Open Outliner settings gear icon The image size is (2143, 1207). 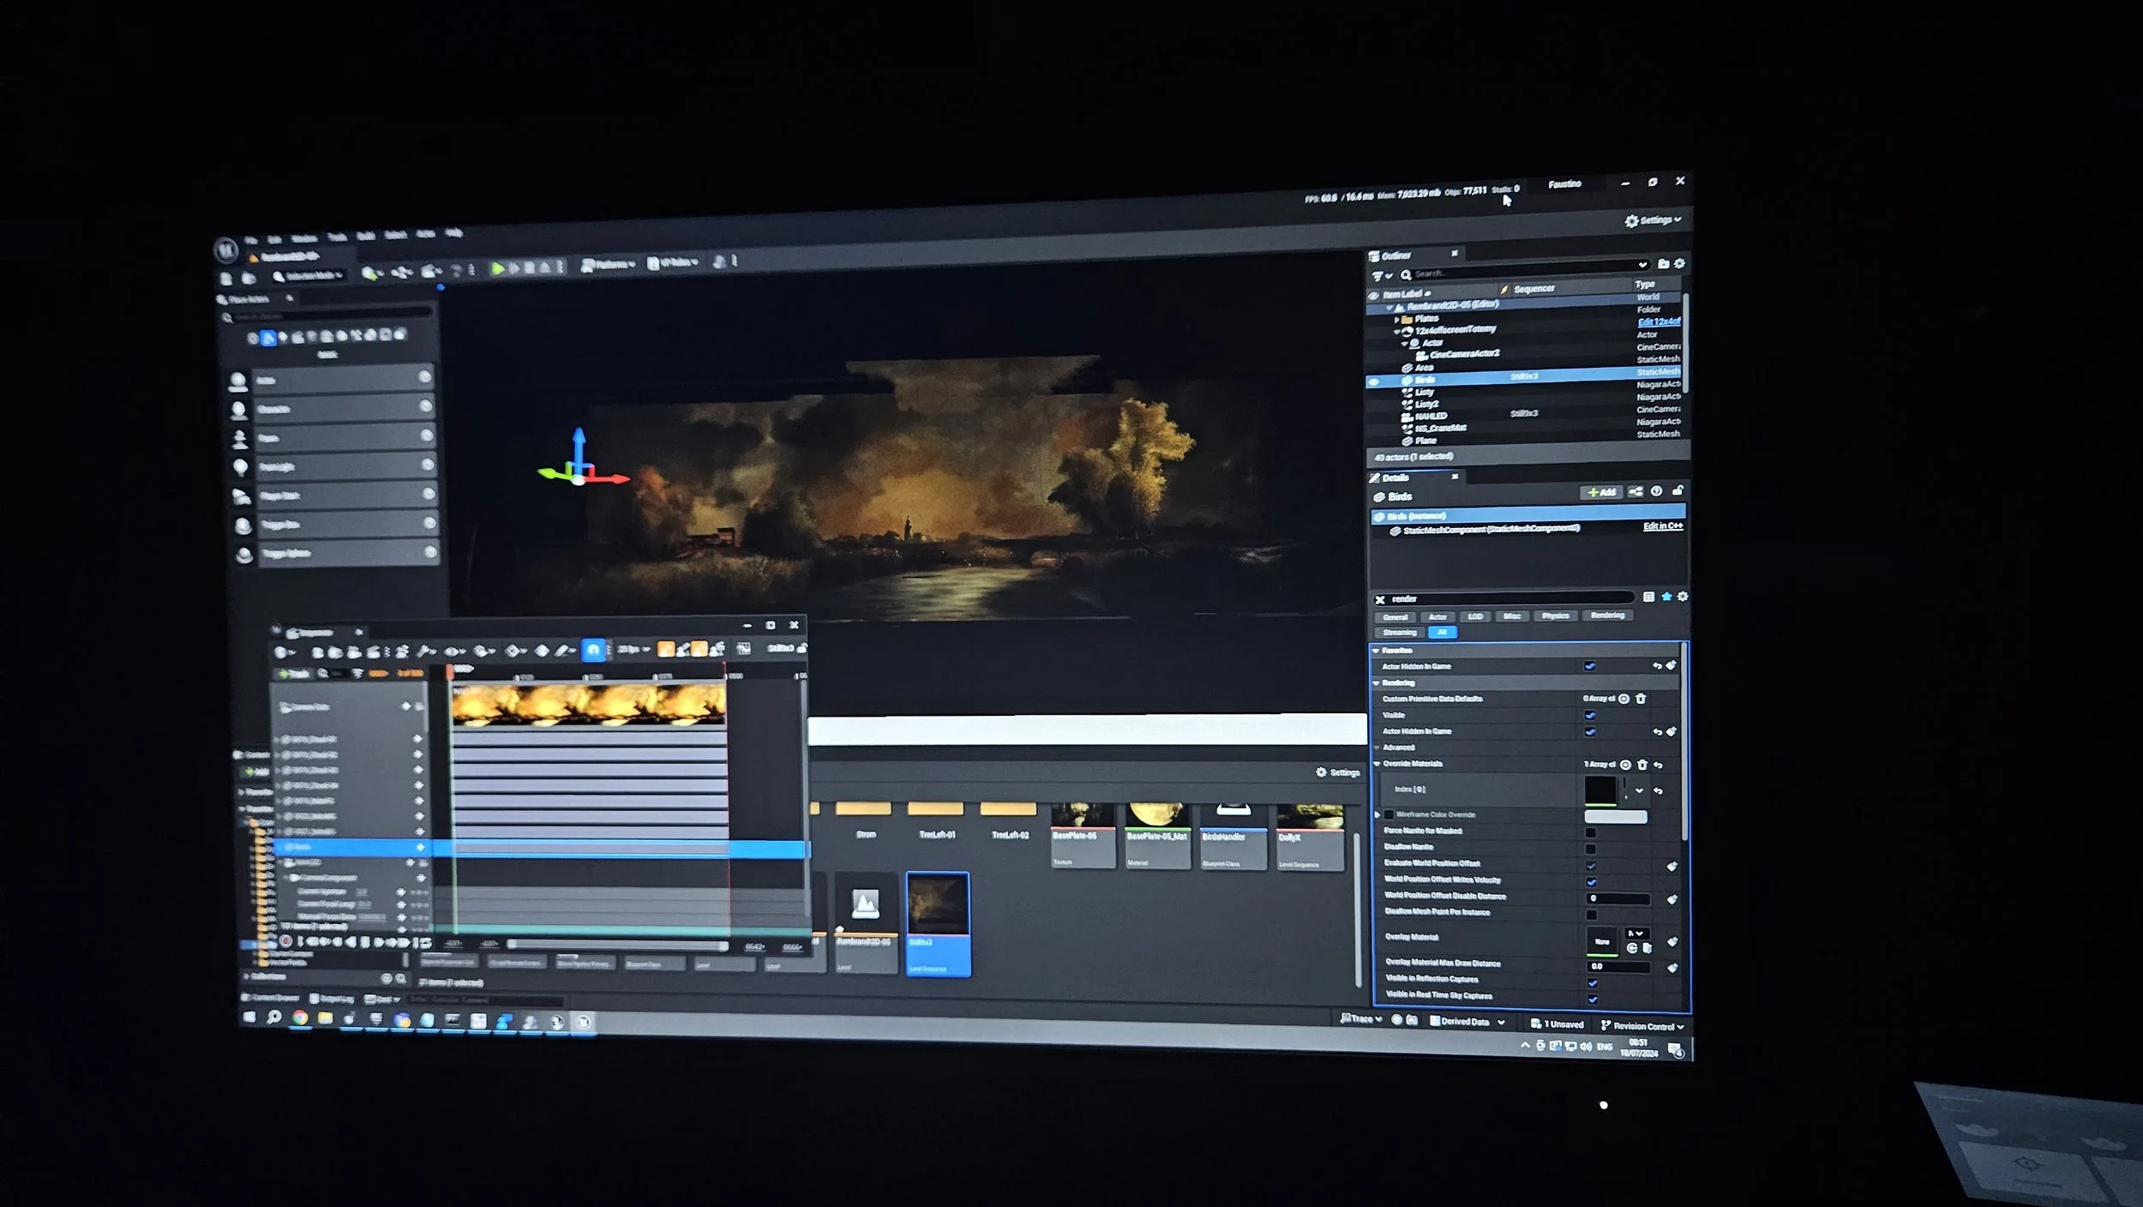coord(1679,263)
